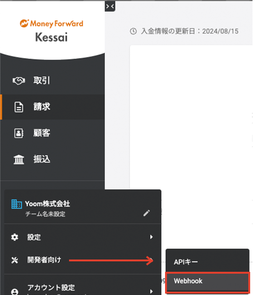
Task: Click the contact card icon beside 顧客
Action: (19, 133)
